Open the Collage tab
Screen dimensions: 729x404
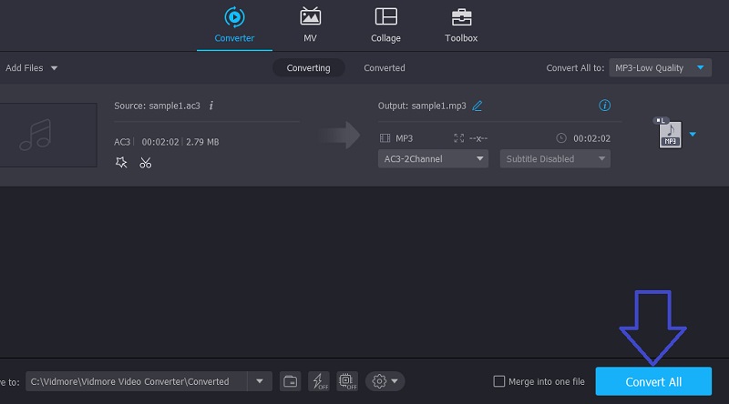[385, 25]
